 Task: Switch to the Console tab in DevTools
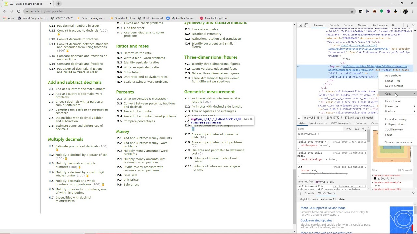coord(334,25)
